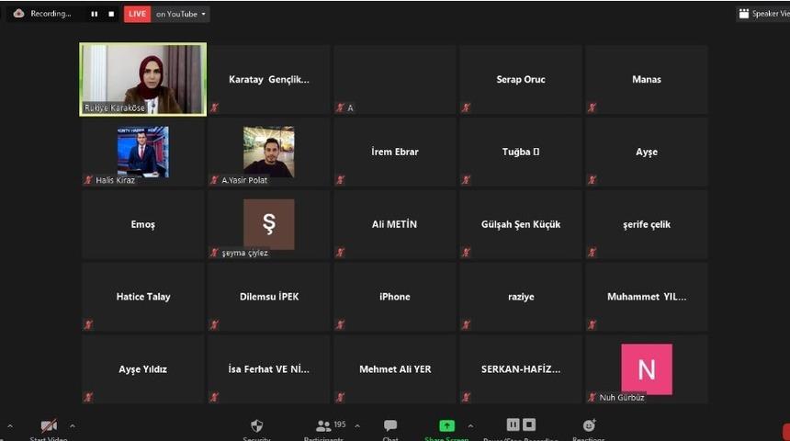Select A.Yasir Polat's participant tile
Screen dimensions: 790x441
point(268,152)
